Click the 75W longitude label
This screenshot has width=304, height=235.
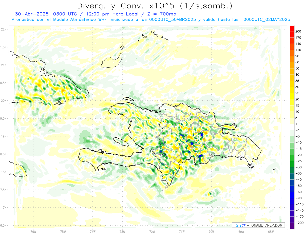(x=63, y=231)
